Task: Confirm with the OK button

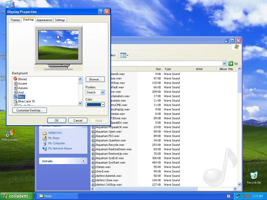Action: point(57,120)
